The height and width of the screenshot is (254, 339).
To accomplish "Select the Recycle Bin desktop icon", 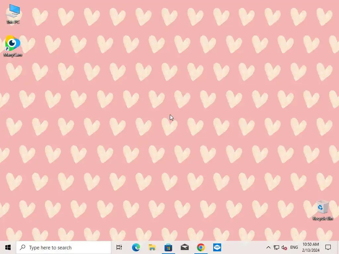I will [x=322, y=210].
